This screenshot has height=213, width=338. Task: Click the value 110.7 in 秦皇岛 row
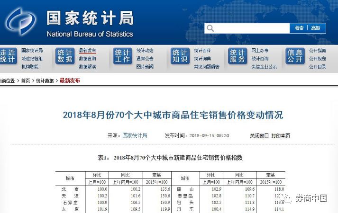tap(250, 196)
